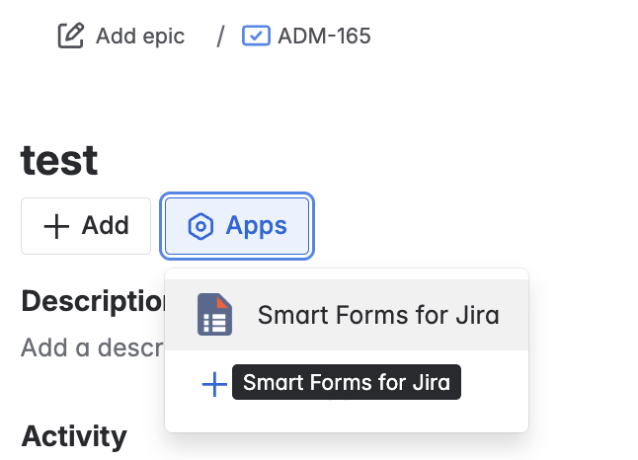This screenshot has width=638, height=460.
Task: Open the ADM-165 issue key link
Action: pyautogui.click(x=324, y=37)
